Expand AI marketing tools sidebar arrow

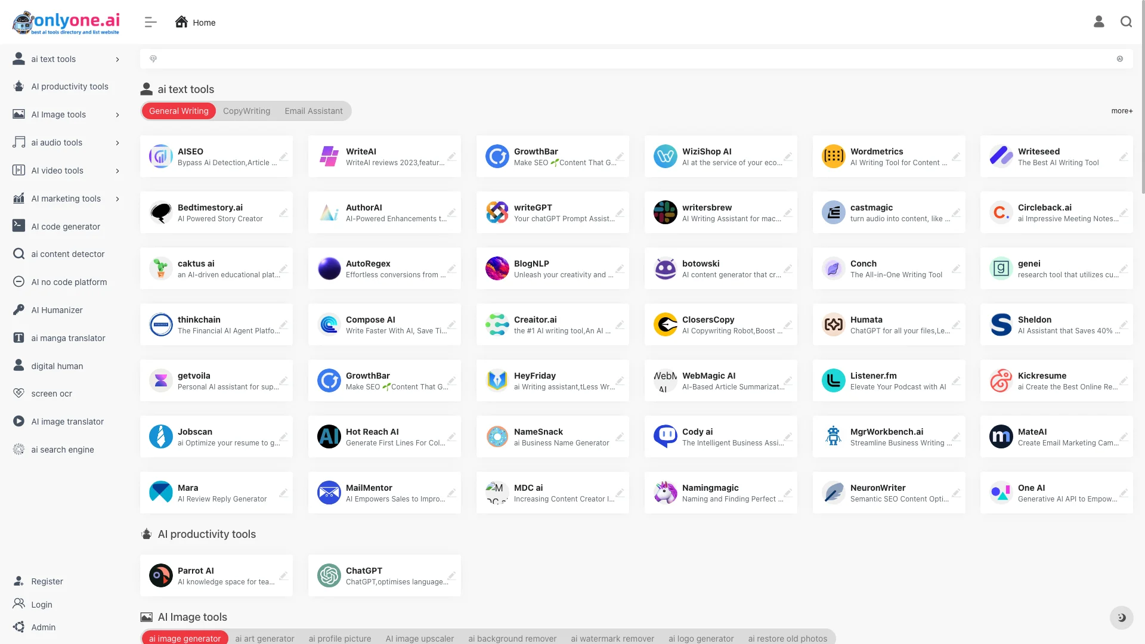tap(117, 199)
